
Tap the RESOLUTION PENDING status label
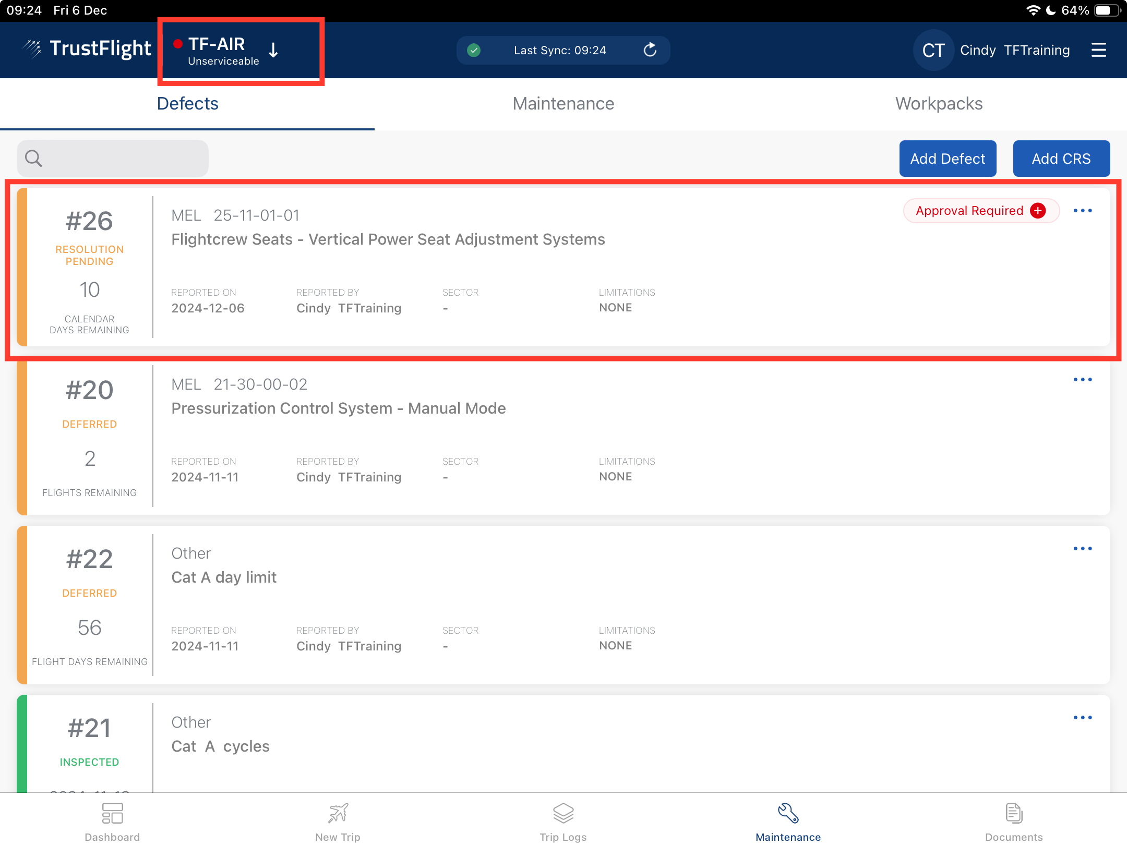click(89, 256)
